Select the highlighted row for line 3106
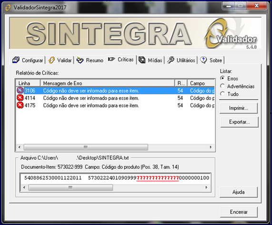Image resolution: width=272 pixels, height=225 pixels. (x=115, y=90)
